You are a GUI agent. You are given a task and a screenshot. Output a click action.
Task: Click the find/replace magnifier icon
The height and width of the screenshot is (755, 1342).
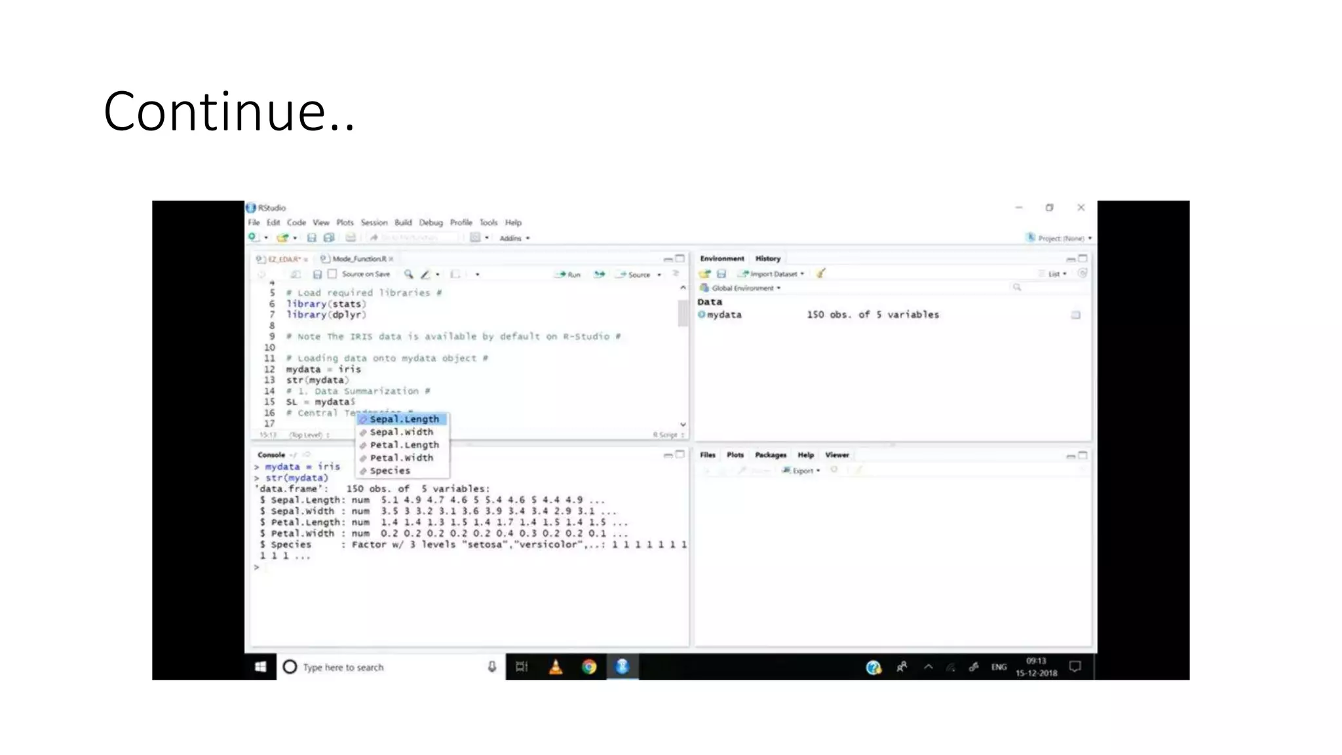(x=408, y=274)
